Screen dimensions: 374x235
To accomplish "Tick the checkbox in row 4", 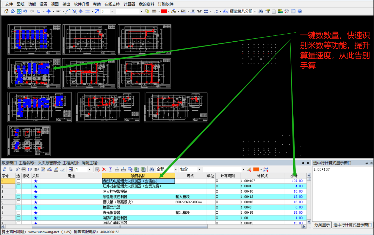I will [18, 197].
